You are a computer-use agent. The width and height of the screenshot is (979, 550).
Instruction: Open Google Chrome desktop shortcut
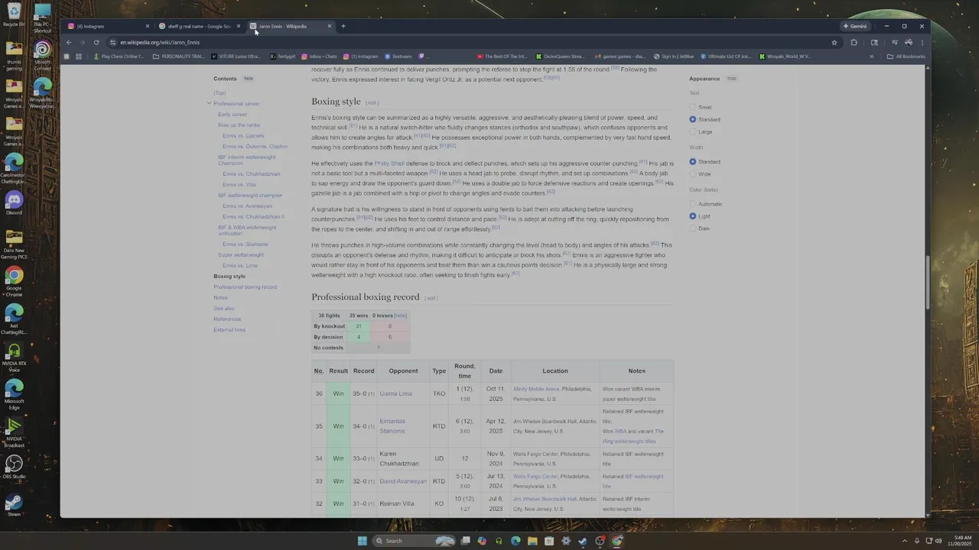pos(14,281)
